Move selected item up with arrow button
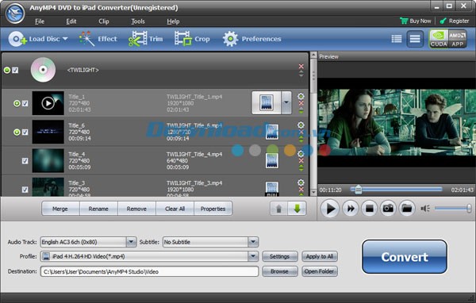 point(278,209)
